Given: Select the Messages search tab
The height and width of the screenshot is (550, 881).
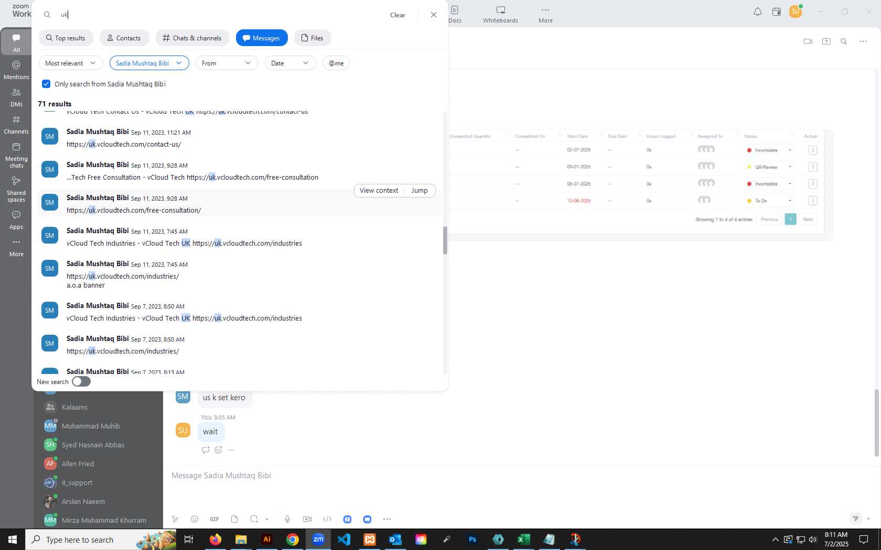Looking at the screenshot, I should coord(262,38).
